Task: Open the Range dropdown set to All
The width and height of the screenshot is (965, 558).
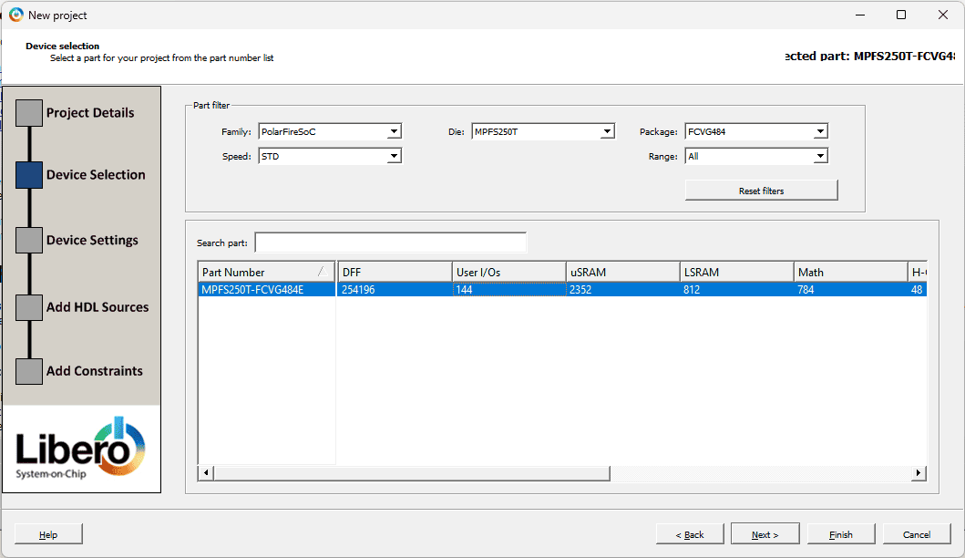Action: (x=756, y=156)
